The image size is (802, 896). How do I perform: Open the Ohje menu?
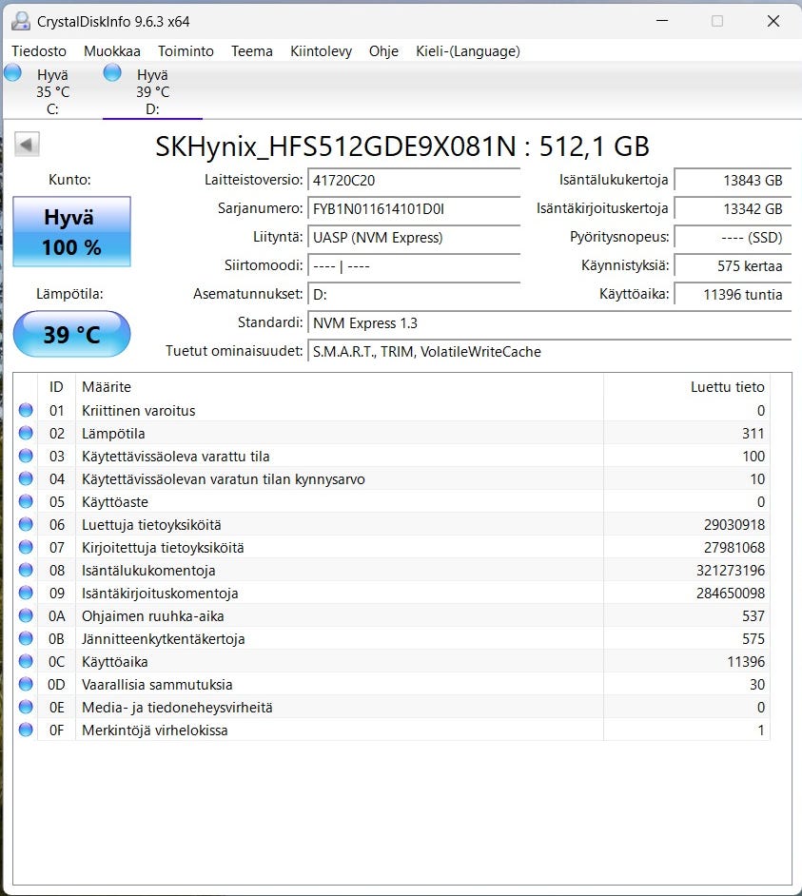coord(383,51)
